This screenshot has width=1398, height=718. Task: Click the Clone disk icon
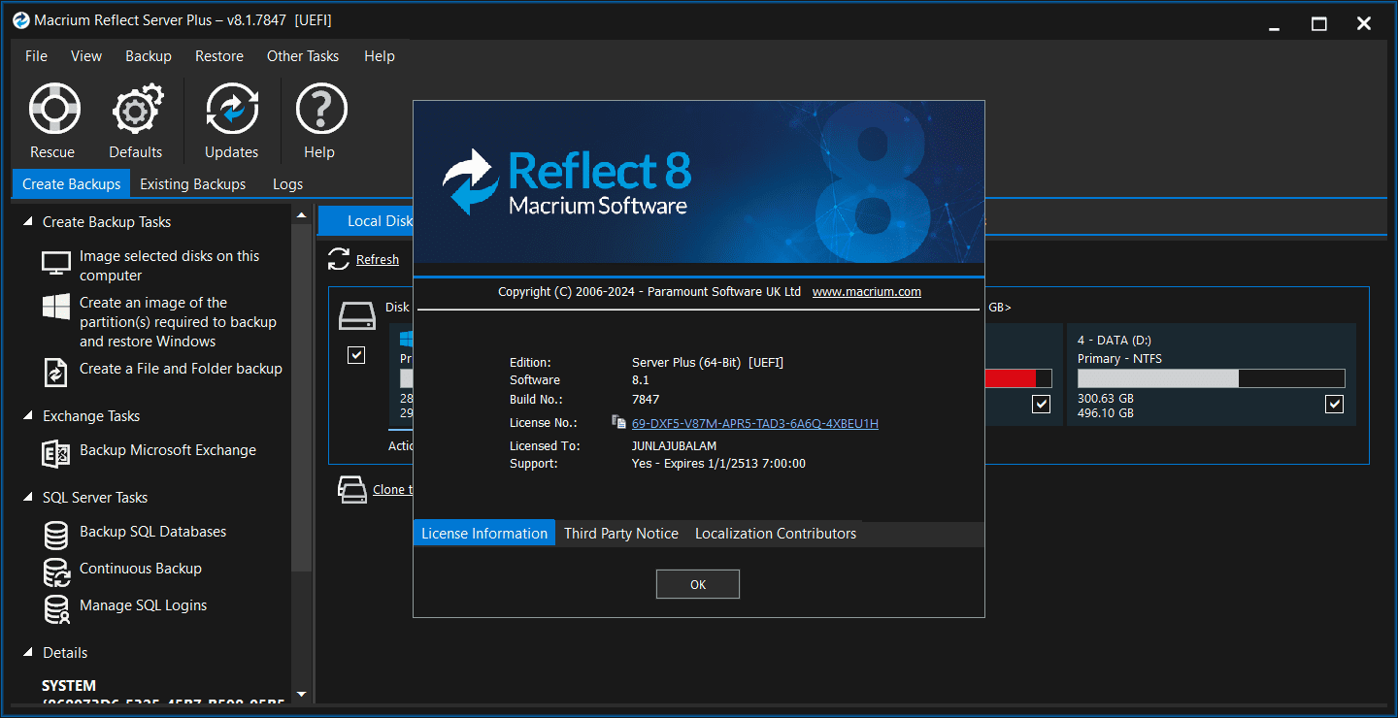pyautogui.click(x=351, y=489)
